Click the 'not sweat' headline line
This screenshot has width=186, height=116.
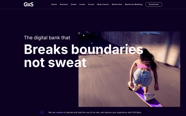(x=55, y=62)
